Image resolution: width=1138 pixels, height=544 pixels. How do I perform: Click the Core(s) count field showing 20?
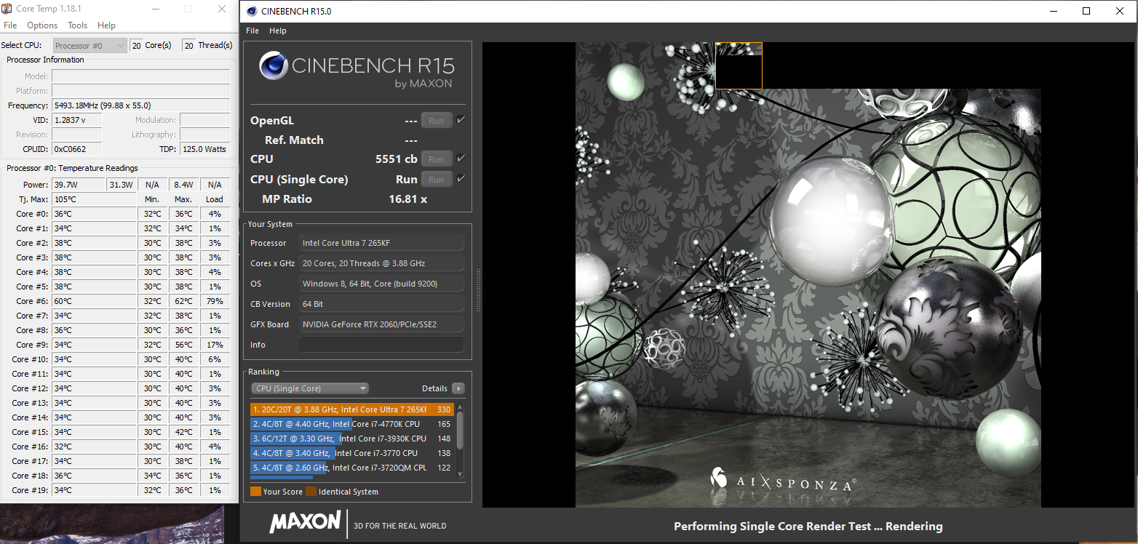coord(136,45)
